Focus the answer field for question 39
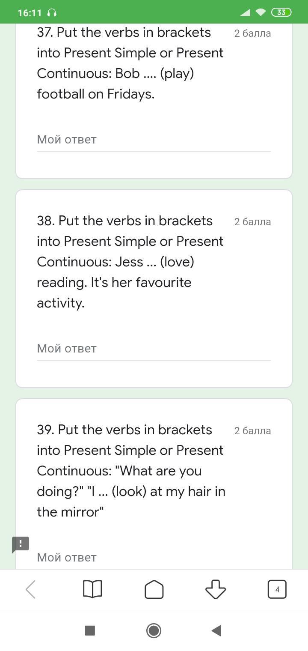This screenshot has height=651, width=308. click(154, 558)
